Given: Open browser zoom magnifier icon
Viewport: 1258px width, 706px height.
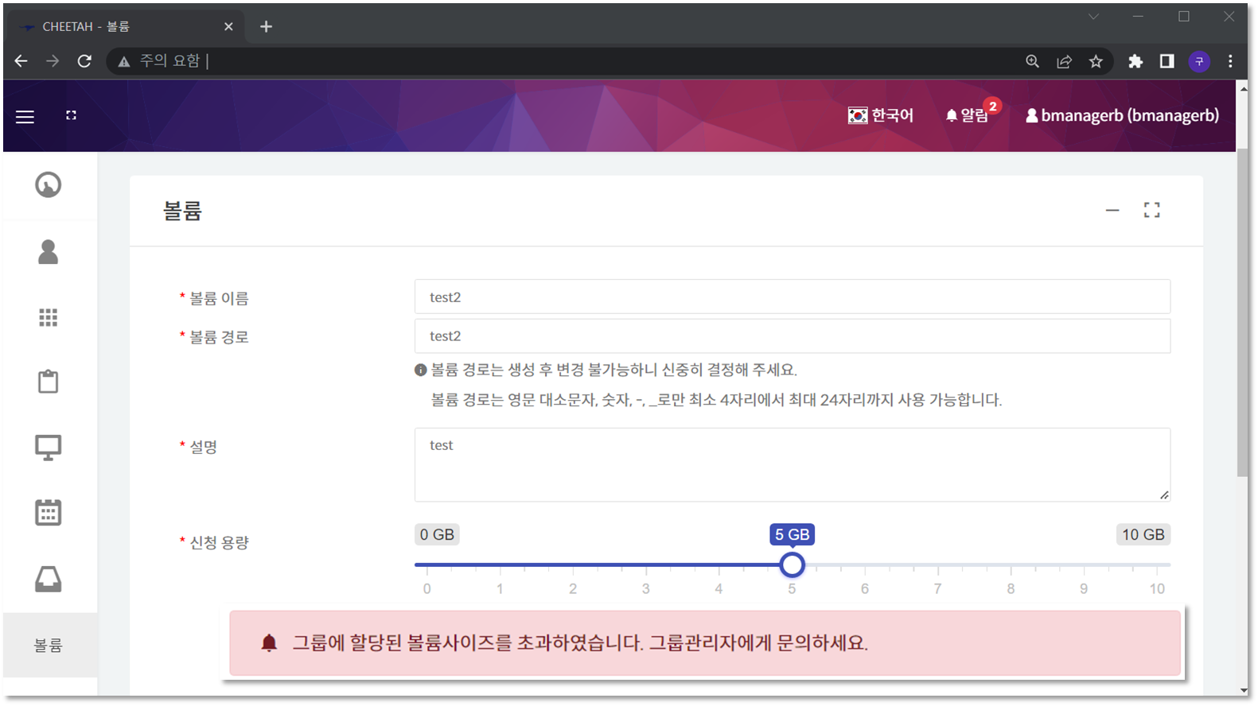Looking at the screenshot, I should tap(1032, 61).
